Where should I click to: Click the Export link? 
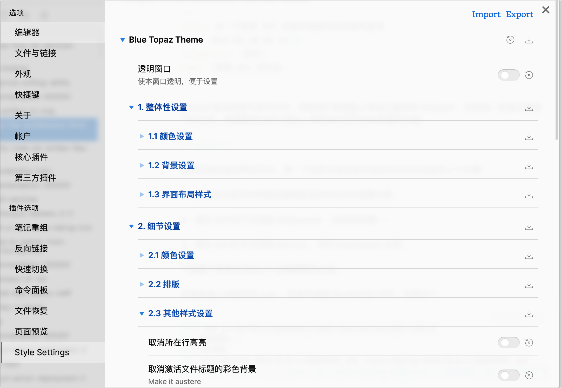click(x=519, y=14)
